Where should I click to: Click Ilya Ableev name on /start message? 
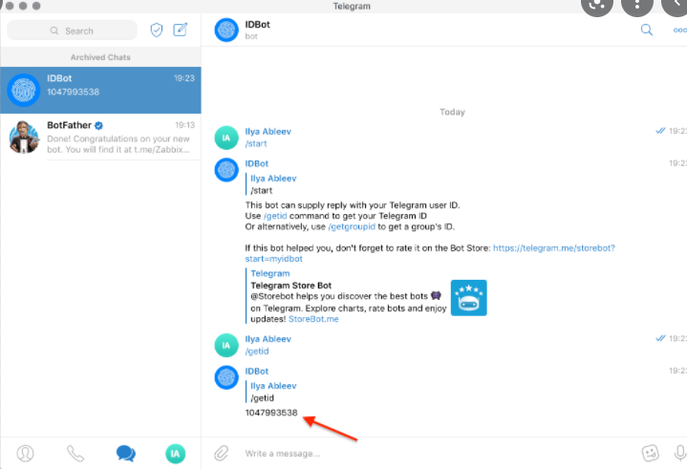click(x=268, y=132)
